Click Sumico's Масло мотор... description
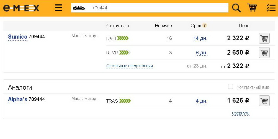 click(86, 36)
